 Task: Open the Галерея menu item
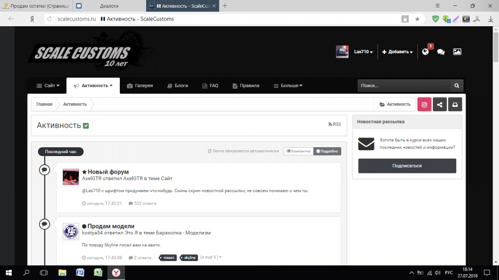click(x=140, y=86)
